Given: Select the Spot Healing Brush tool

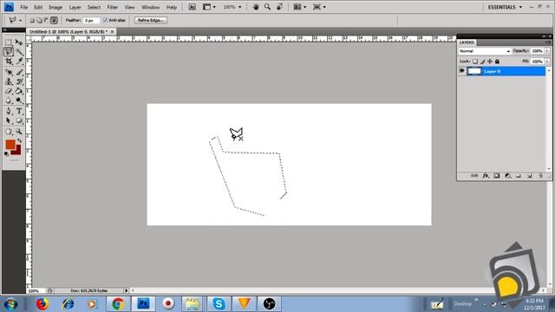Looking at the screenshot, I should point(9,72).
